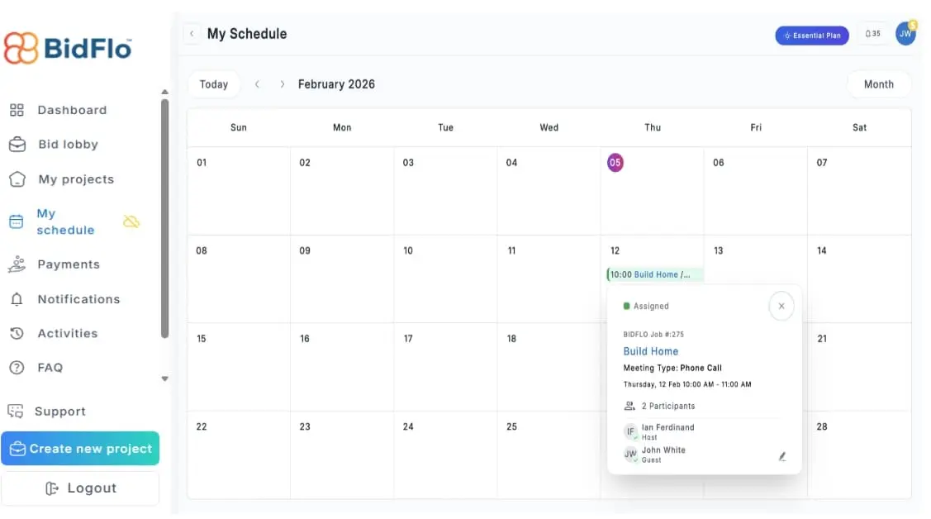
Task: Click the participants icon in the event popup
Action: point(629,406)
